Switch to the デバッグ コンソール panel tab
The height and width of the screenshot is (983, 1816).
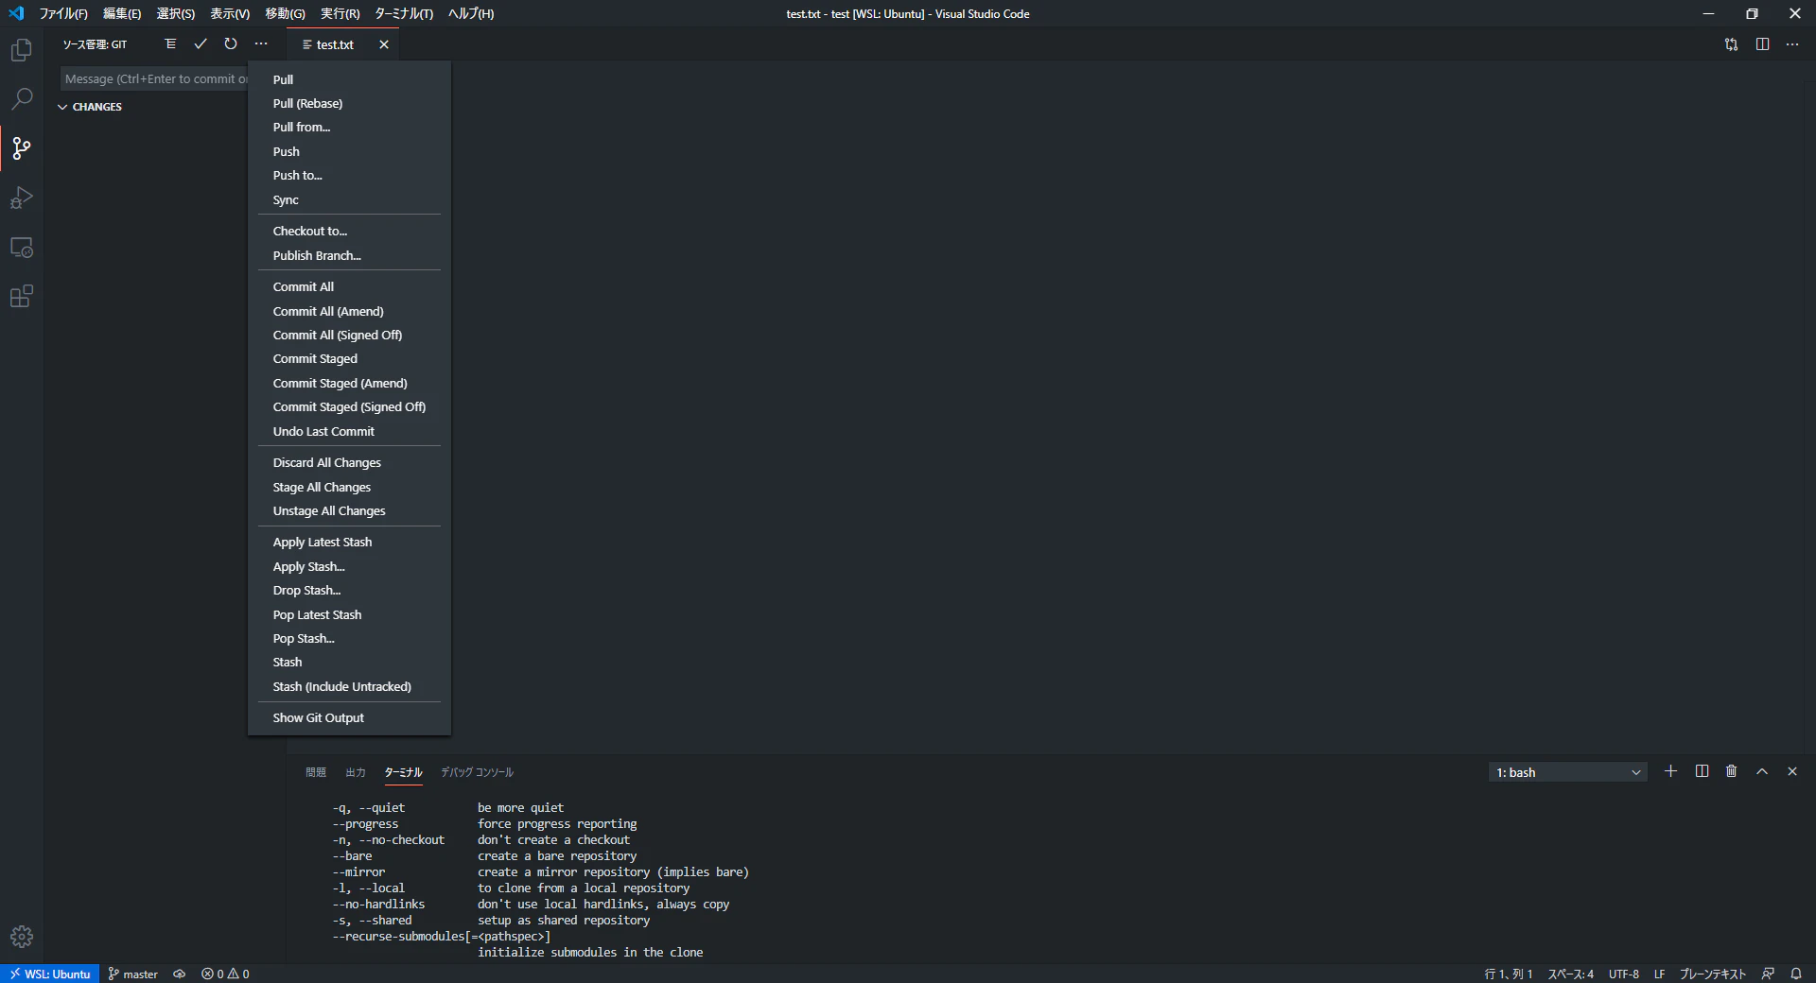pos(477,772)
